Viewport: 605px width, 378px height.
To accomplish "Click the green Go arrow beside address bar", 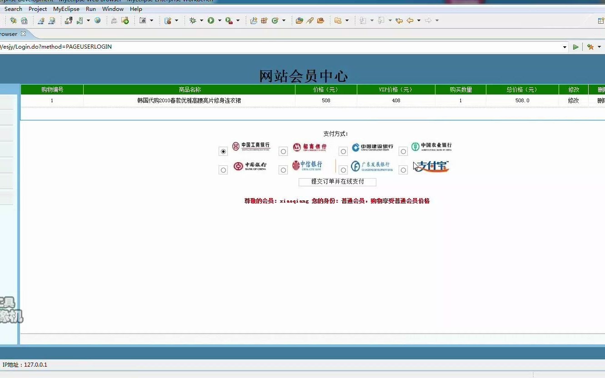I will [x=576, y=47].
